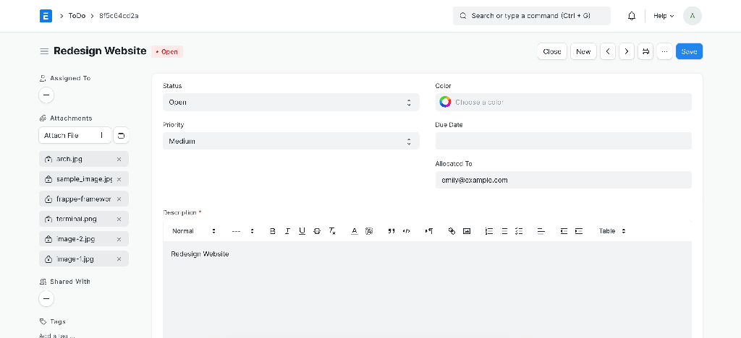Open the Priority dropdown set to Medium
This screenshot has height=338, width=741.
tap(290, 142)
